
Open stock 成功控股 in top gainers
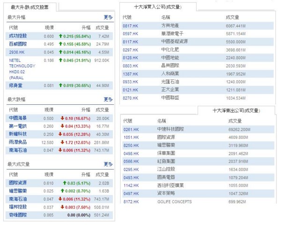18,36
